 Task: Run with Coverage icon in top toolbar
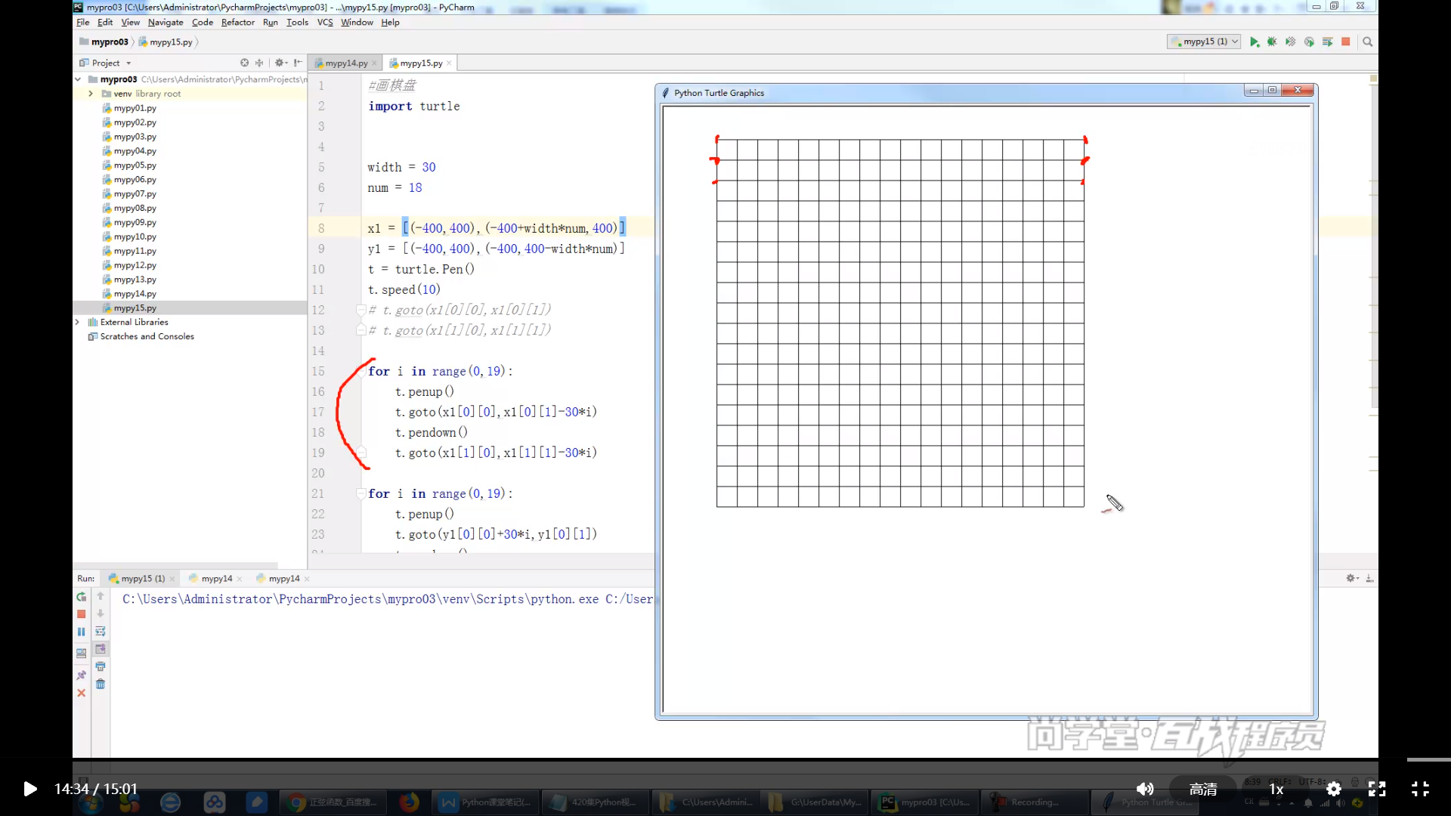(1291, 42)
